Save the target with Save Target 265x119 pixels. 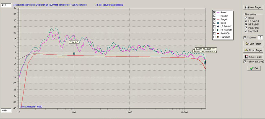(253, 57)
